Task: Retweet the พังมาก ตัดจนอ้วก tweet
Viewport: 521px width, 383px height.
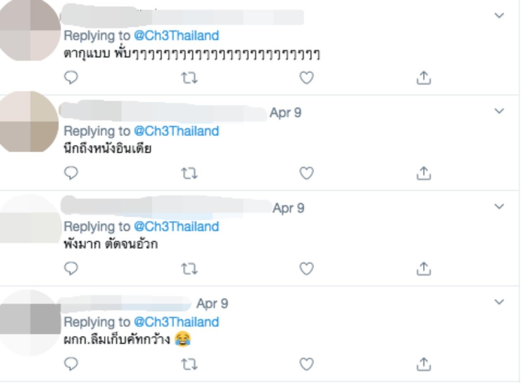Action: click(x=189, y=269)
